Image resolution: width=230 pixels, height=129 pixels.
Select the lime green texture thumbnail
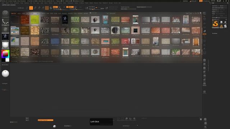coord(35,19)
